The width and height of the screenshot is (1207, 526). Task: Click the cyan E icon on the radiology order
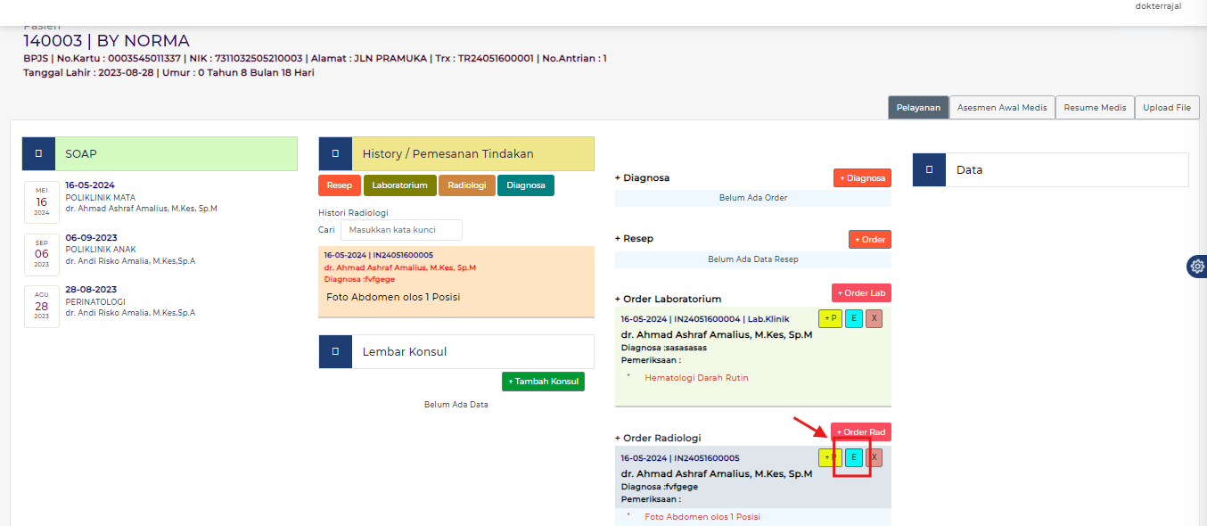pyautogui.click(x=853, y=457)
